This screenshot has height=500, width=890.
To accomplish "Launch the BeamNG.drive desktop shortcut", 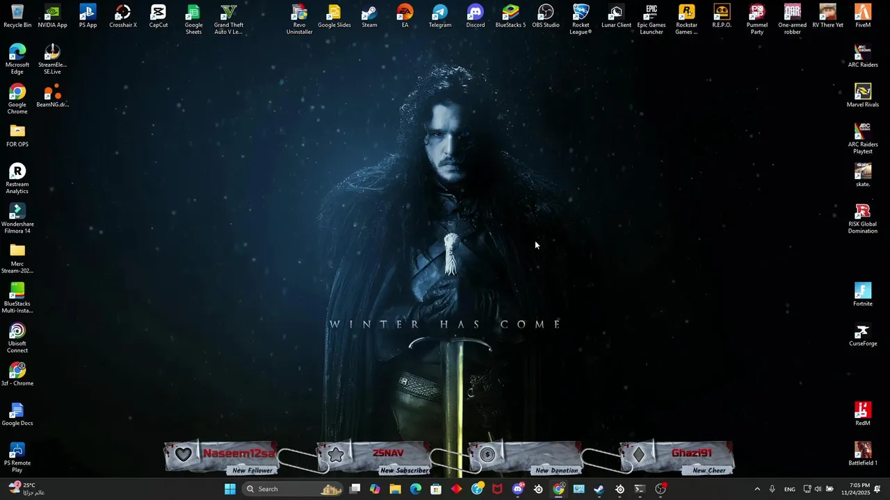I will click(53, 96).
